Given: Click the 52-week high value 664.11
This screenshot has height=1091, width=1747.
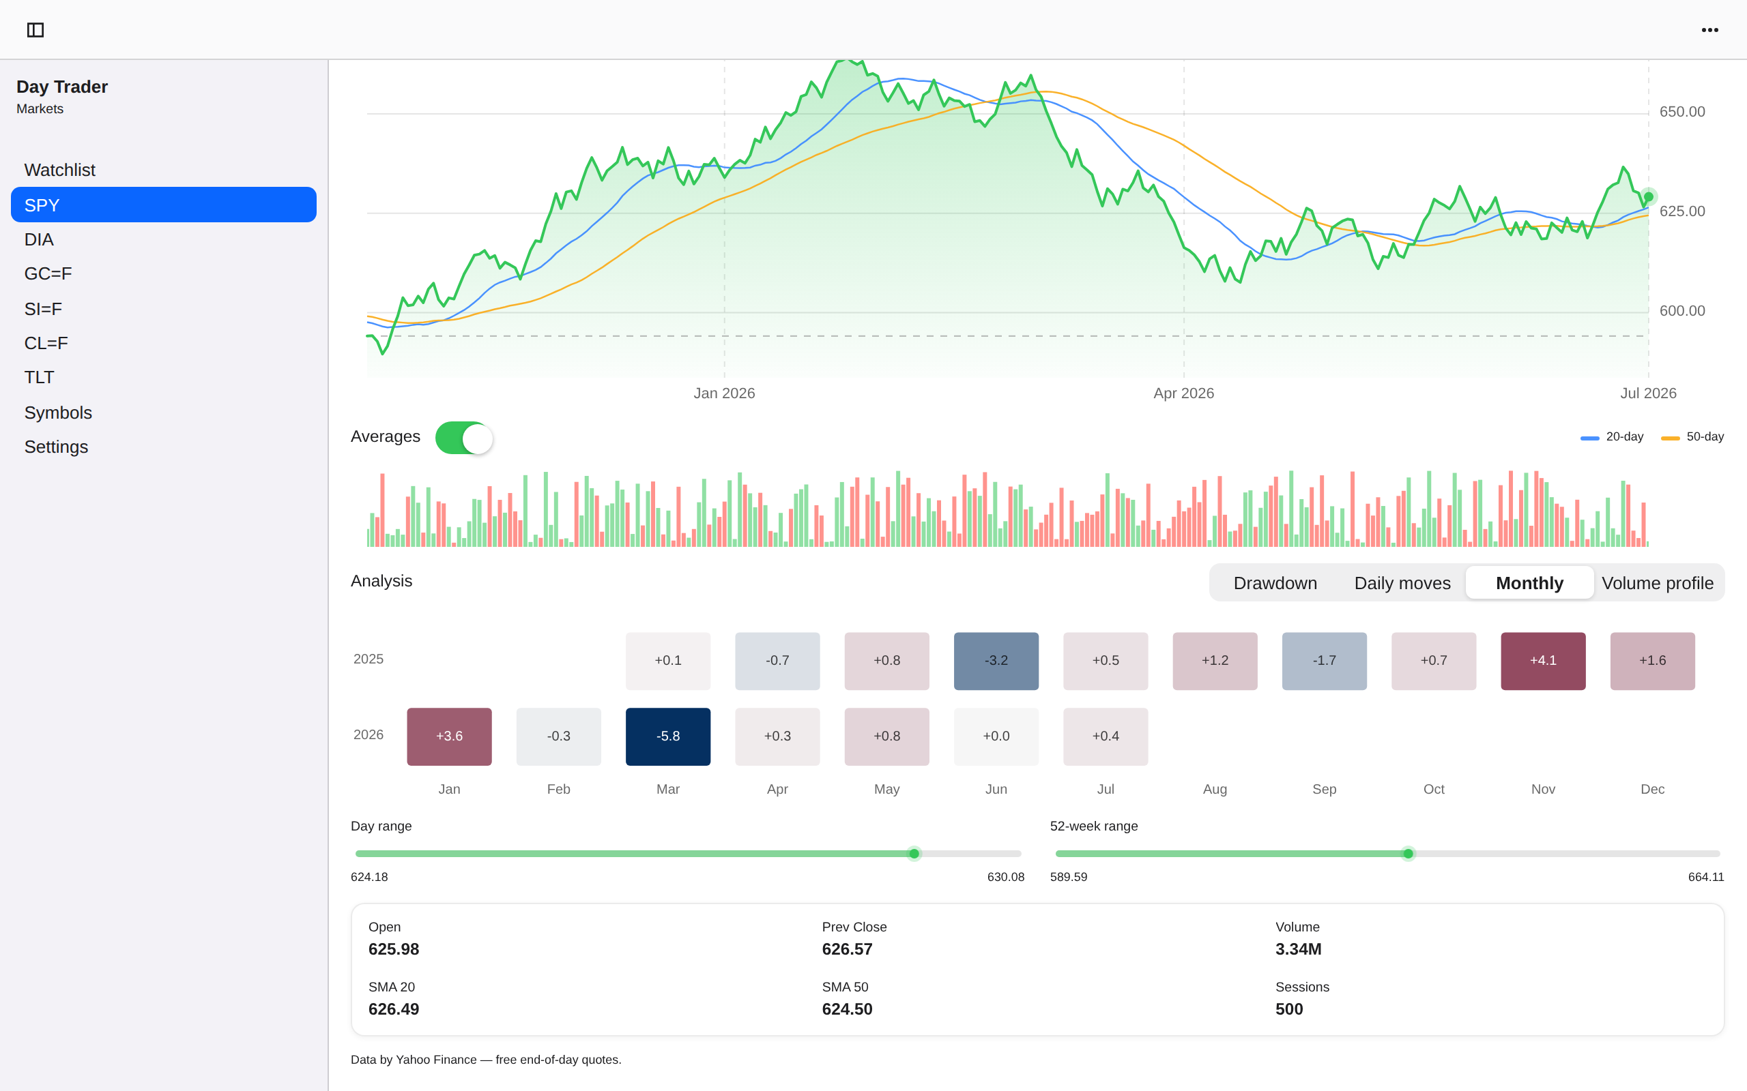Looking at the screenshot, I should click(1705, 877).
